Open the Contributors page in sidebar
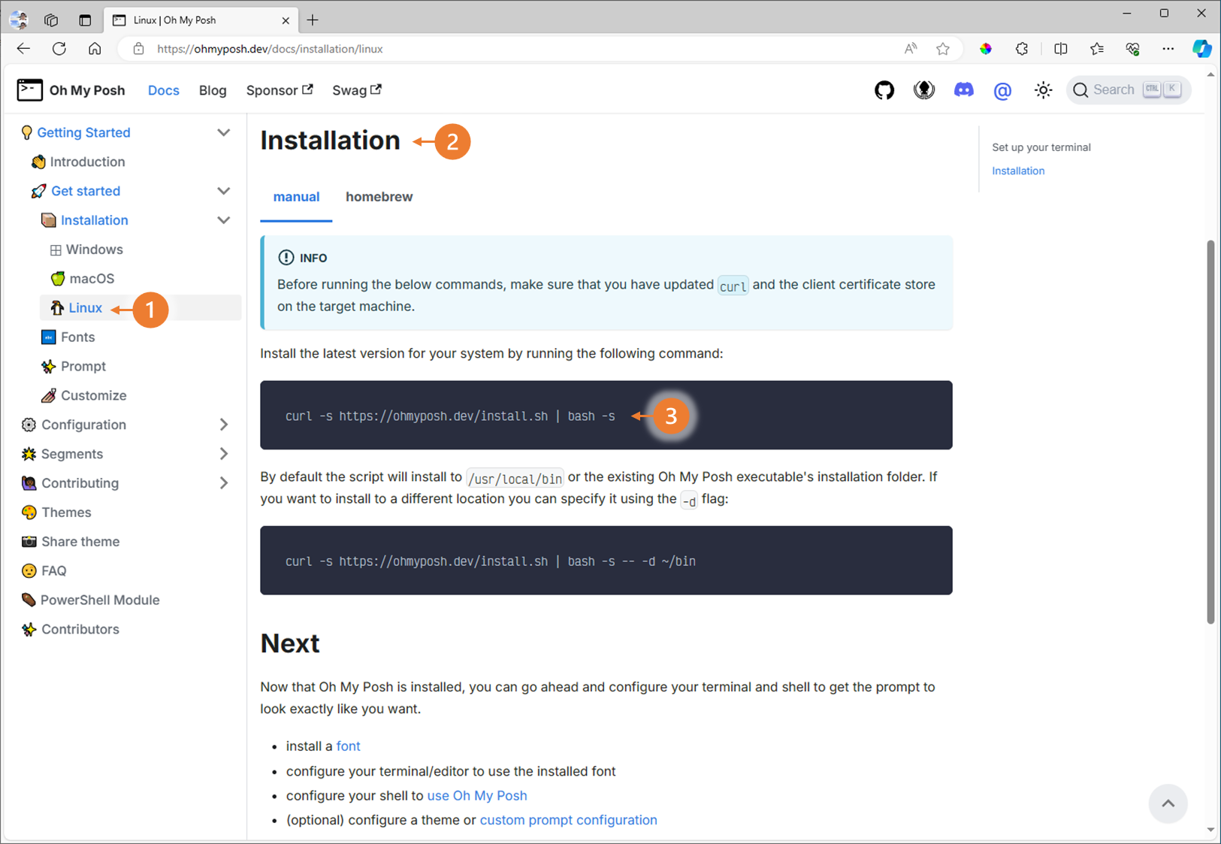The width and height of the screenshot is (1221, 844). 80,630
